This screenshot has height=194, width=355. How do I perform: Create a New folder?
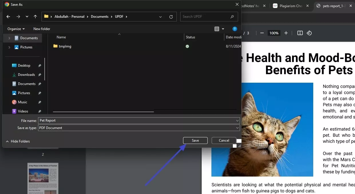(41, 29)
